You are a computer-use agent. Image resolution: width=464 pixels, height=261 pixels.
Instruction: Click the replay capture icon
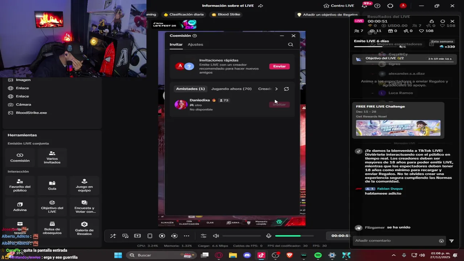[174, 236]
